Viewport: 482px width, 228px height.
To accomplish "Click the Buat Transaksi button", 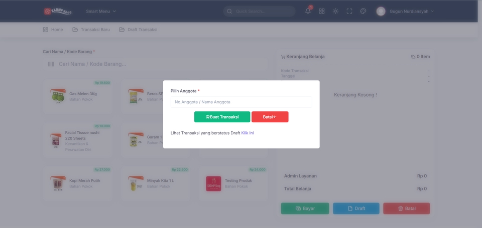I will (222, 117).
